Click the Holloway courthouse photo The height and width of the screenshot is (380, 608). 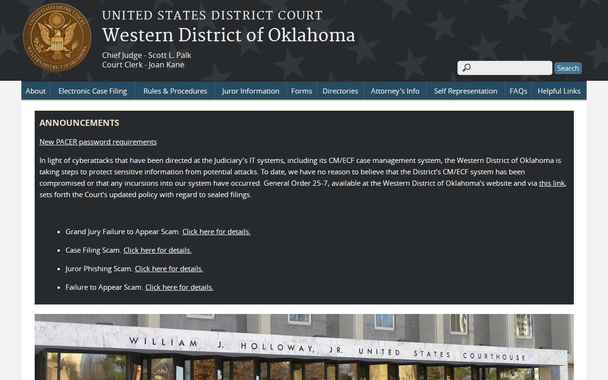[304, 347]
